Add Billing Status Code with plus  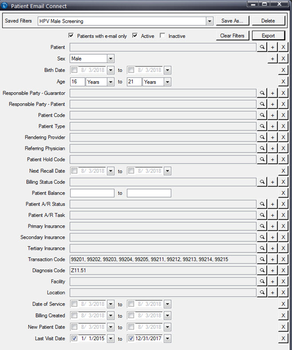[x=272, y=182]
